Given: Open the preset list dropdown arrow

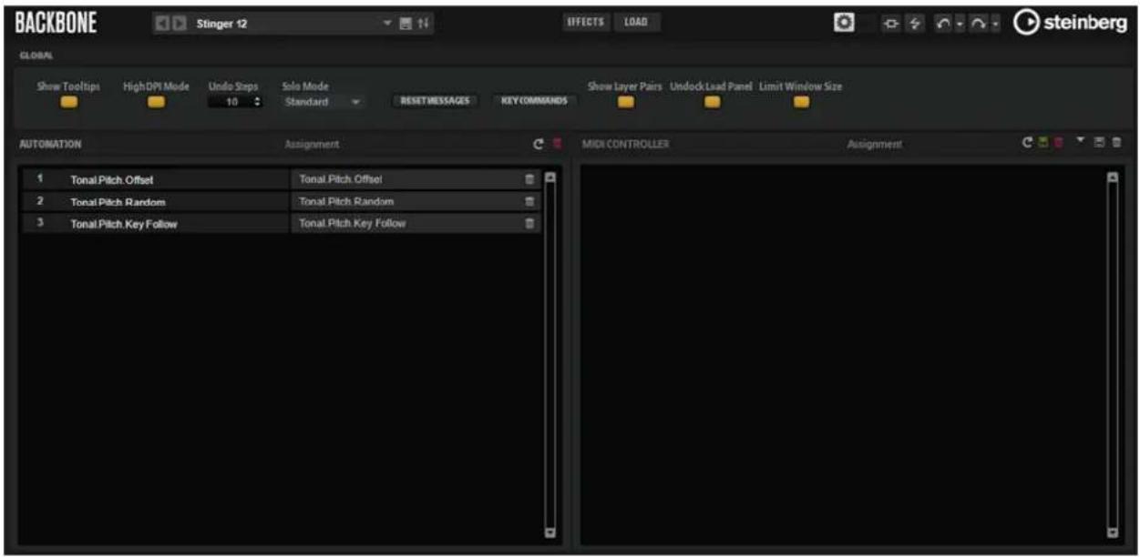Looking at the screenshot, I should pyautogui.click(x=386, y=25).
